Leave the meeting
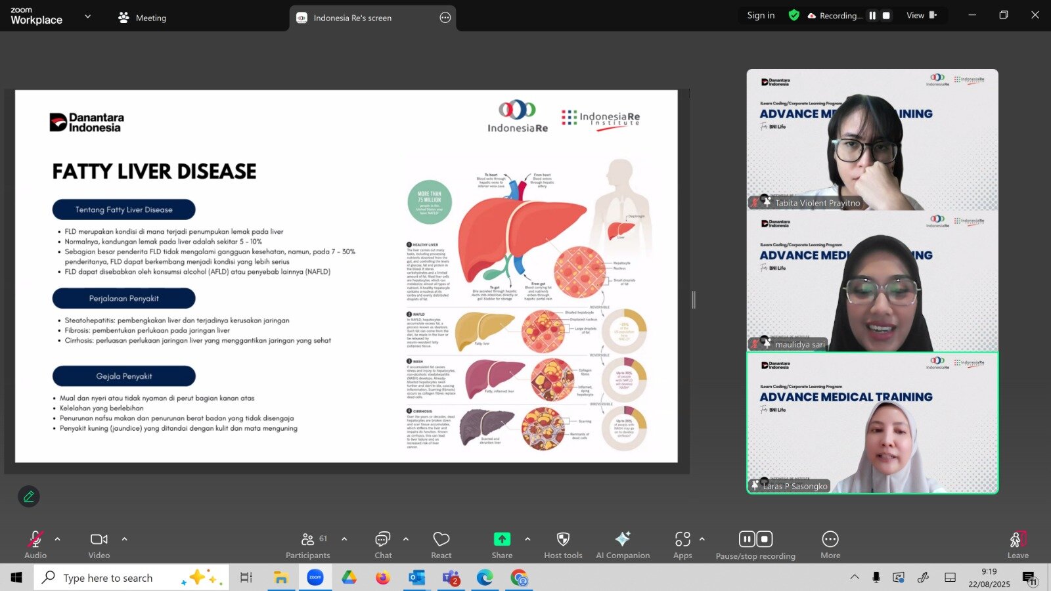Screen dimensions: 1051x591 (1017, 544)
